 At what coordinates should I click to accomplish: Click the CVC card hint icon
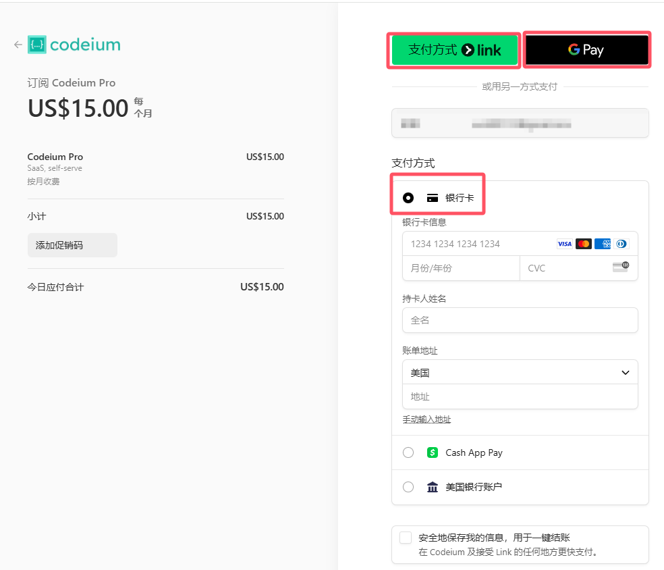[621, 267]
